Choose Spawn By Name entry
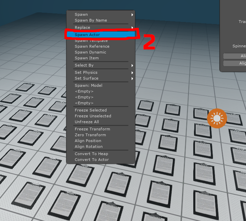 101,20
